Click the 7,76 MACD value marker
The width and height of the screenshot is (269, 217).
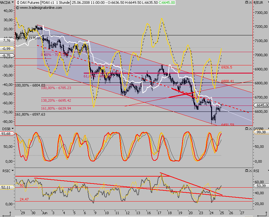click(x=7, y=41)
